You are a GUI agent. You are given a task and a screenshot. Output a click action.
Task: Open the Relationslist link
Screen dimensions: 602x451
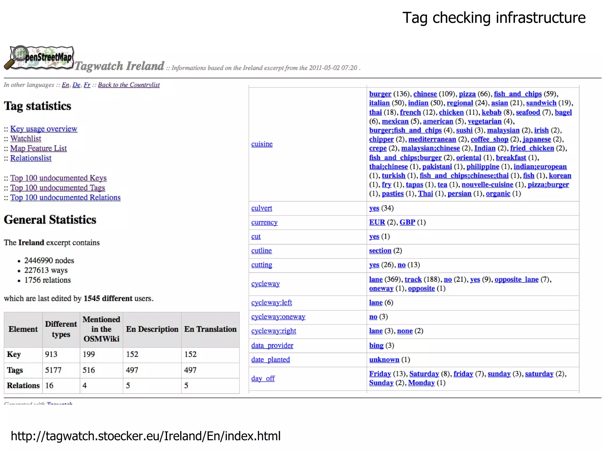click(31, 158)
